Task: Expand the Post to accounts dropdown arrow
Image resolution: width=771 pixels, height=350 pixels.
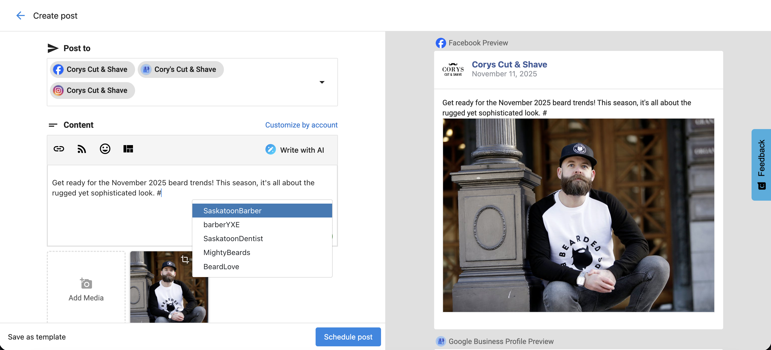Action: (322, 82)
